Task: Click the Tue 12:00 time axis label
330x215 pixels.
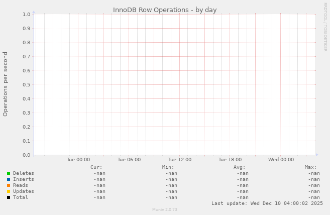Action: point(180,160)
